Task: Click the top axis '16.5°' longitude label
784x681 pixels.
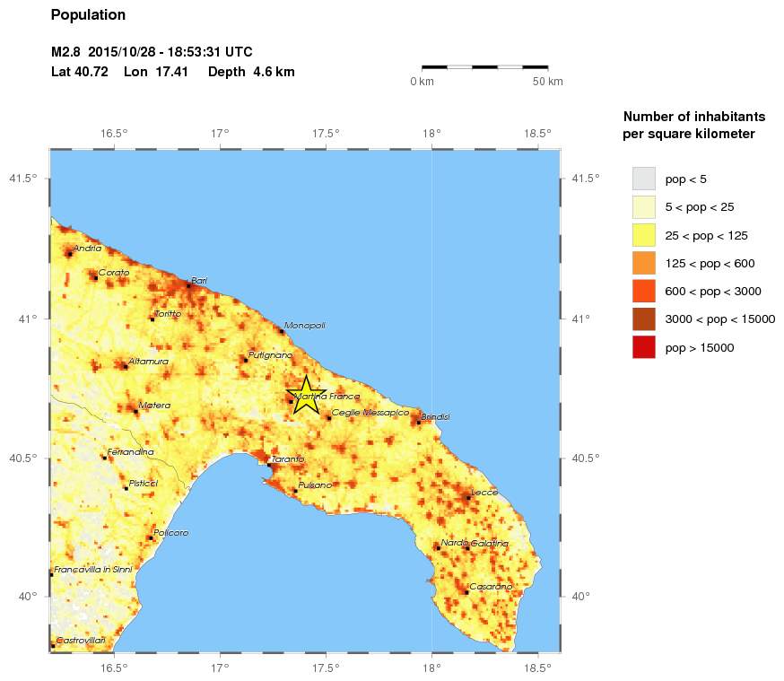Action: [x=114, y=134]
